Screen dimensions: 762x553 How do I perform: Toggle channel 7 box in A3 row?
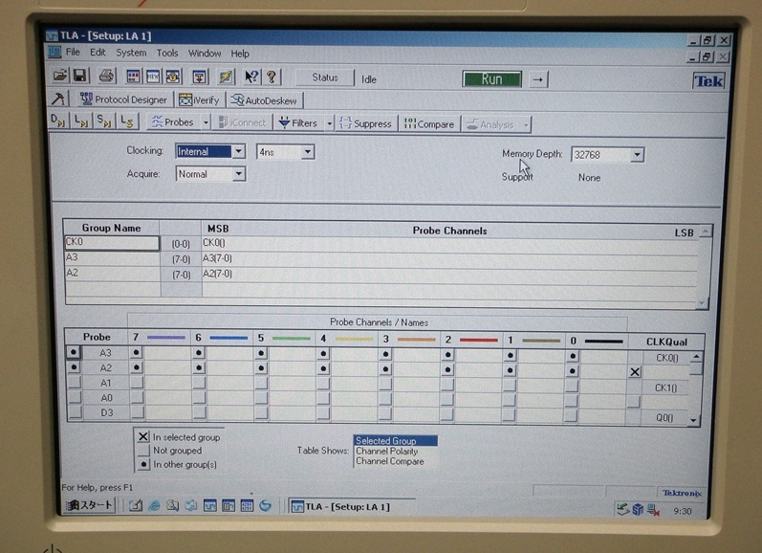pyautogui.click(x=136, y=352)
